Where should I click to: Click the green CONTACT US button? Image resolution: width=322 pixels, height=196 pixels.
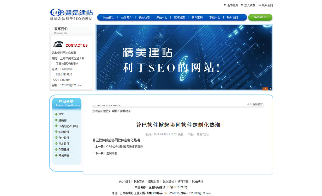coord(260,17)
